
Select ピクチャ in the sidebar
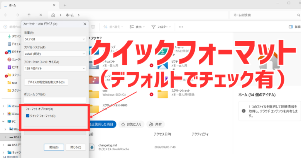point(14,52)
